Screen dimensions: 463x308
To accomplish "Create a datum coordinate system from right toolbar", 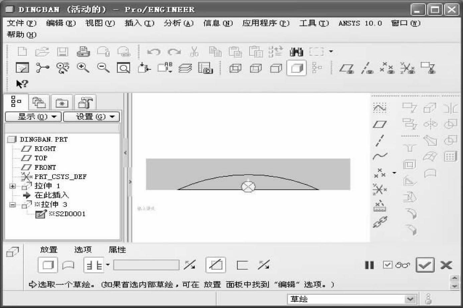I will pyautogui.click(x=380, y=189).
